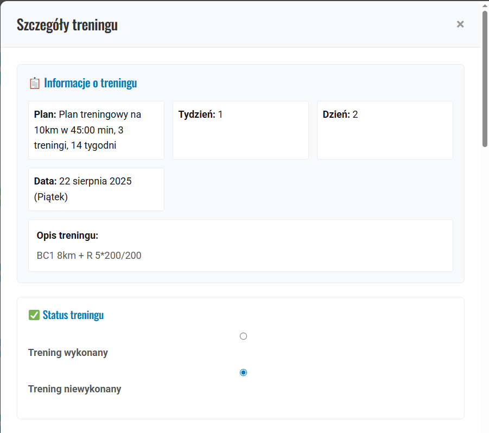
Task: Click the Data card showing 22 sierpnia 2025
Action: click(96, 189)
